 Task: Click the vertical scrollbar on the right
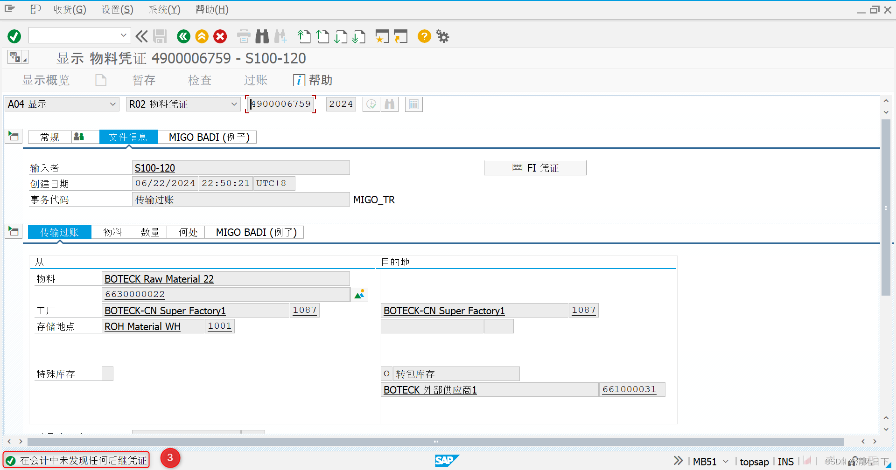[x=886, y=207]
